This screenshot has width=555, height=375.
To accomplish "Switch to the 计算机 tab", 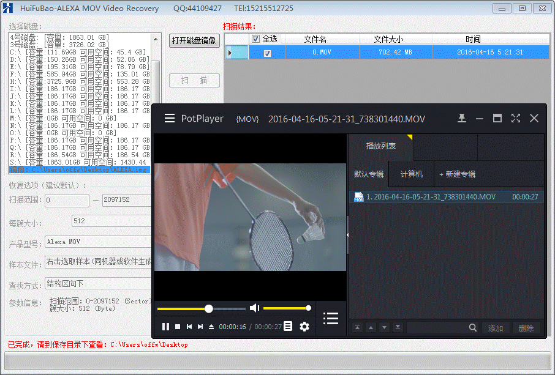I will click(411, 174).
